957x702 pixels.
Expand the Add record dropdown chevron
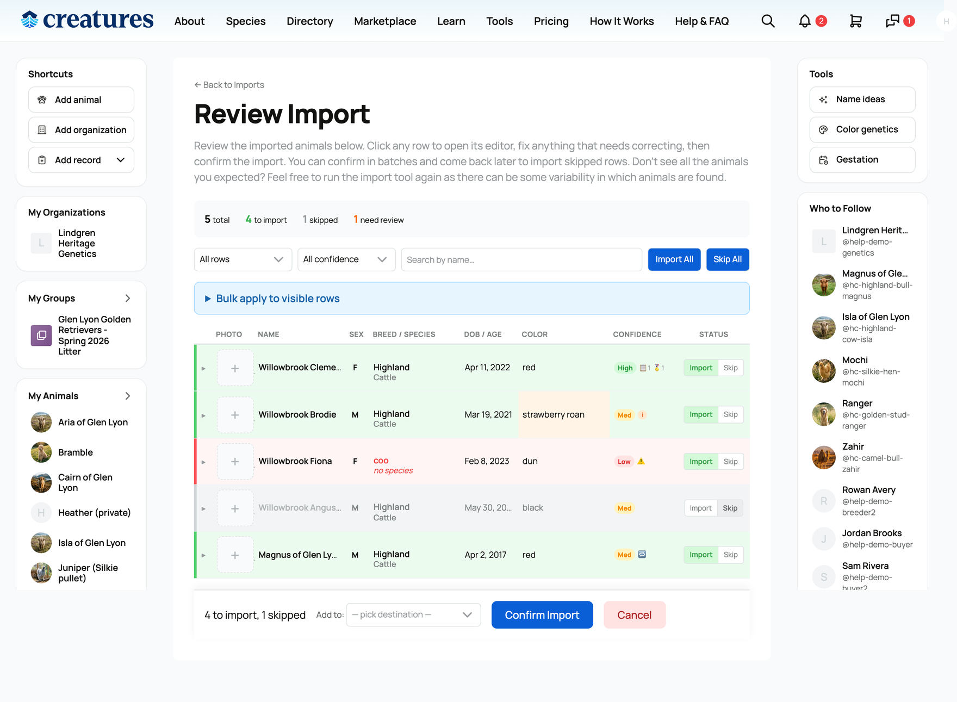click(121, 160)
